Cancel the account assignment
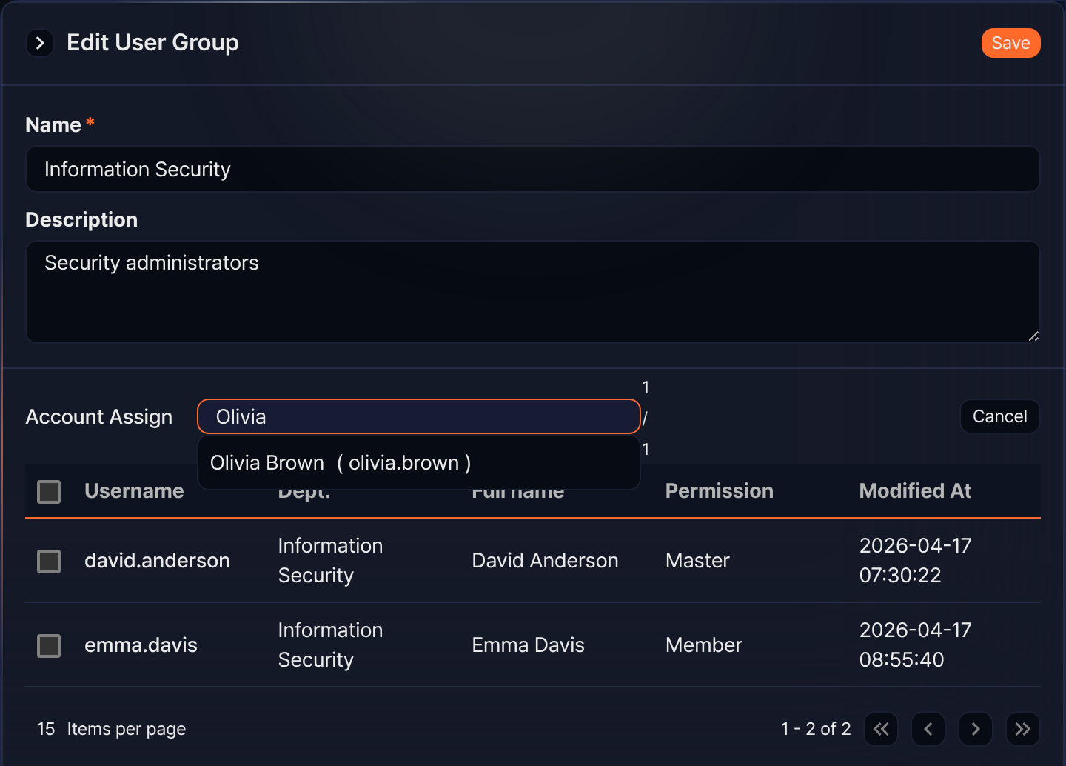The width and height of the screenshot is (1066, 766). (999, 416)
